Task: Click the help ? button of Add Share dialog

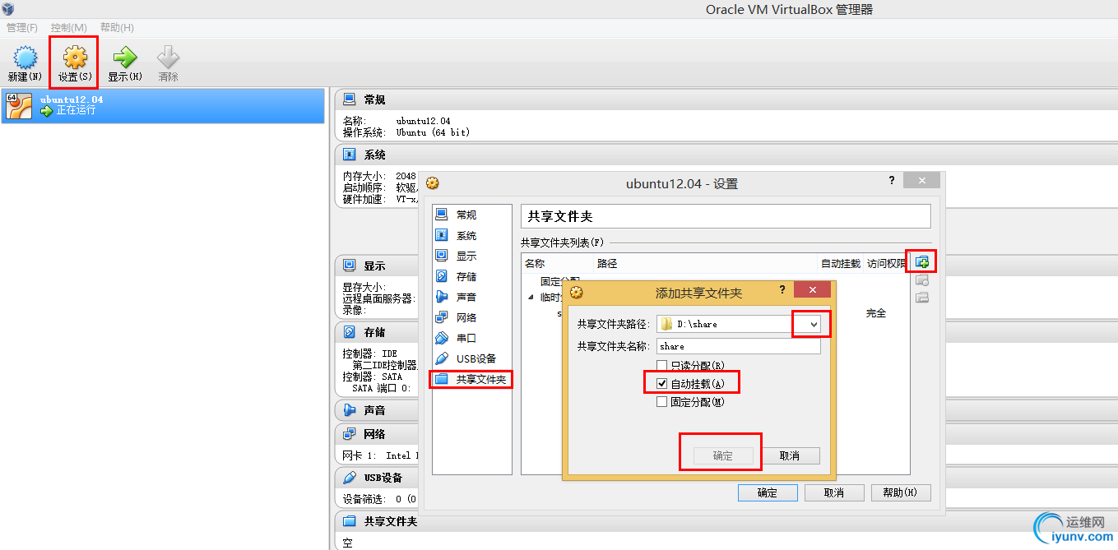Action: pyautogui.click(x=782, y=289)
